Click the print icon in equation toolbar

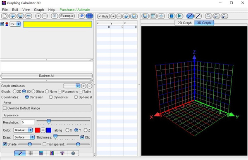click(x=29, y=16)
